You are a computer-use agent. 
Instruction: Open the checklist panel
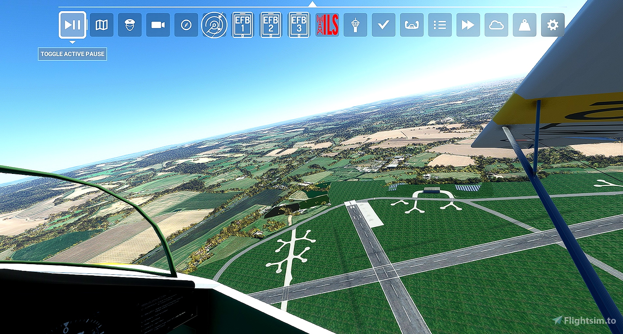[440, 25]
